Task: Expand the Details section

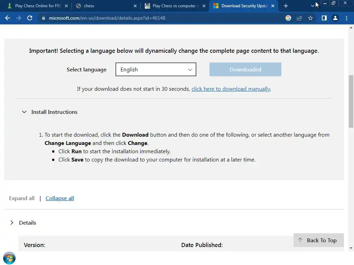Action: (x=12, y=223)
